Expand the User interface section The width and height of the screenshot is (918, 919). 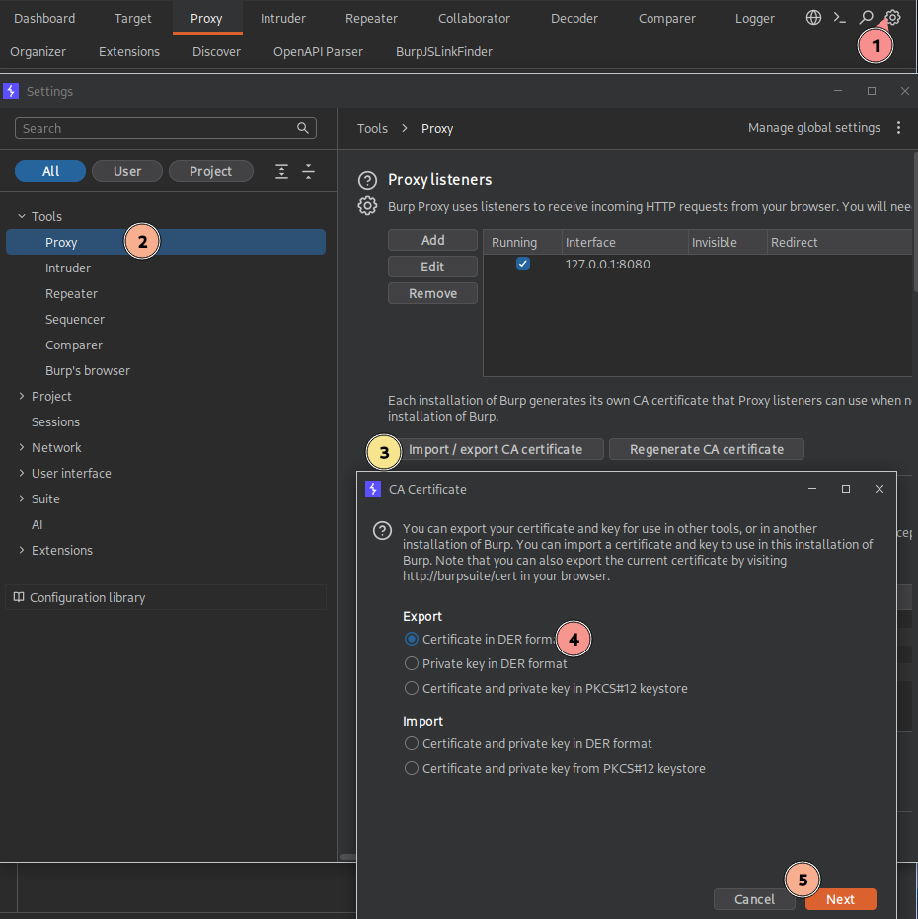pyautogui.click(x=22, y=473)
